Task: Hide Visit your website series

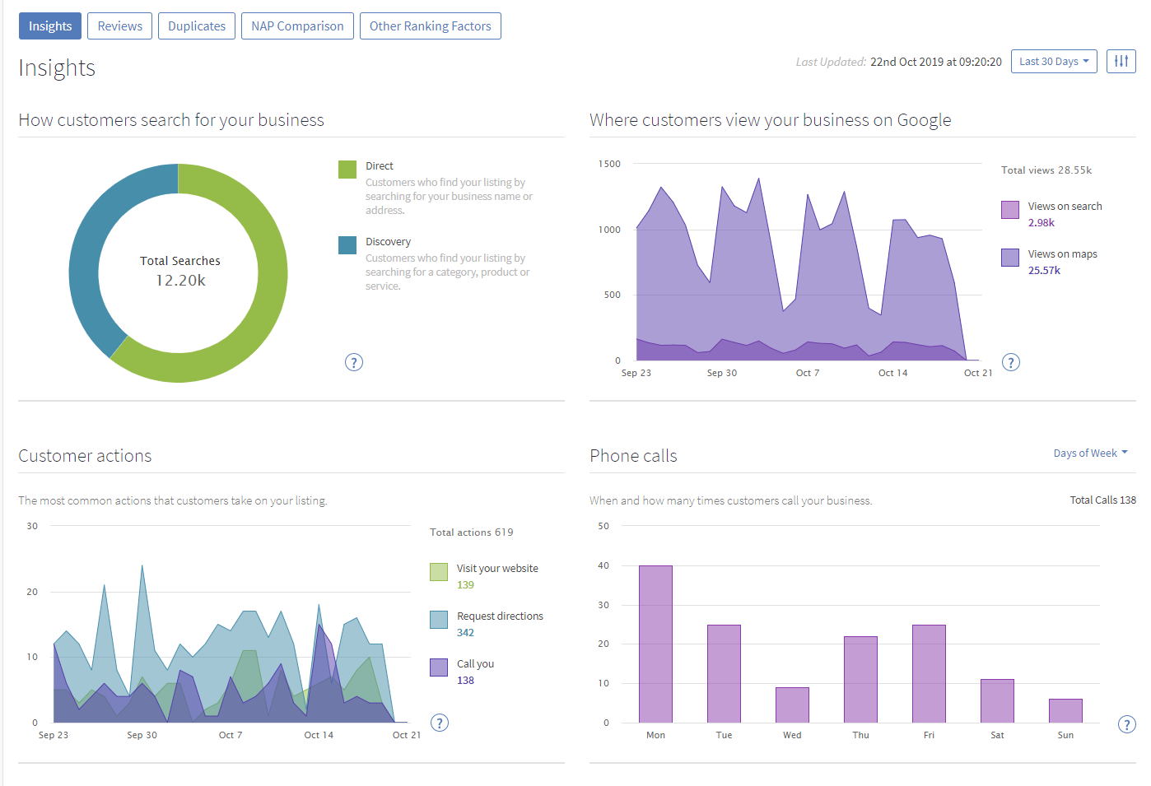Action: tap(439, 572)
